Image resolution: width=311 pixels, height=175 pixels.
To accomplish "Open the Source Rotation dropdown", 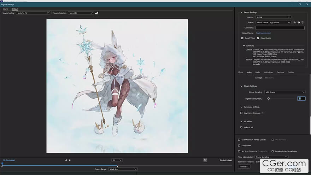I will [81, 13].
